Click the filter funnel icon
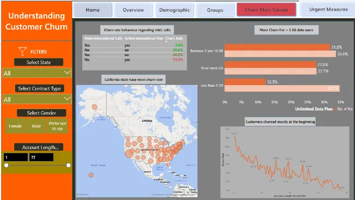 coord(22,51)
